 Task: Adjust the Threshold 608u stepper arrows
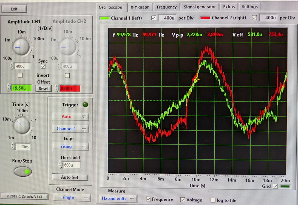tap(61, 165)
